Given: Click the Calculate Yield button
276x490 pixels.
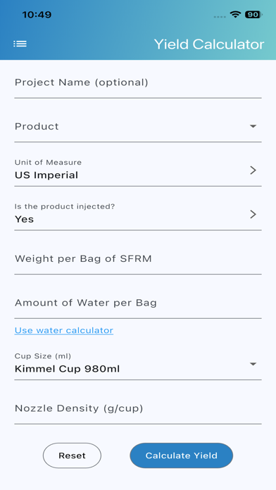Looking at the screenshot, I should (181, 456).
